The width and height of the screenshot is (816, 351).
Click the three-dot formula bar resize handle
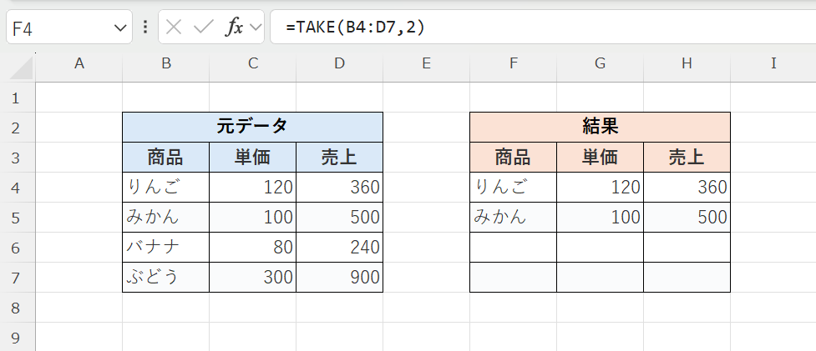pos(145,27)
